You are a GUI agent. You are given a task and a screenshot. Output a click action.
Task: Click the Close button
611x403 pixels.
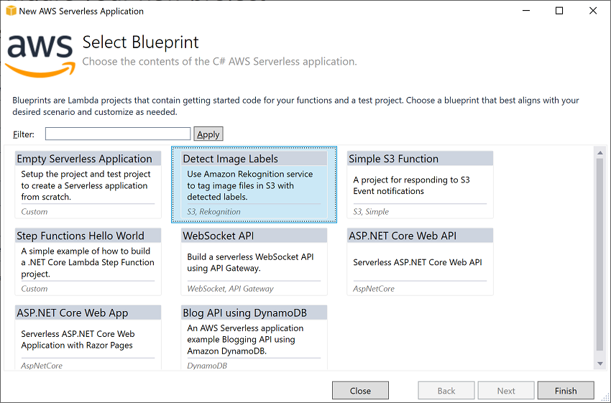(x=360, y=391)
